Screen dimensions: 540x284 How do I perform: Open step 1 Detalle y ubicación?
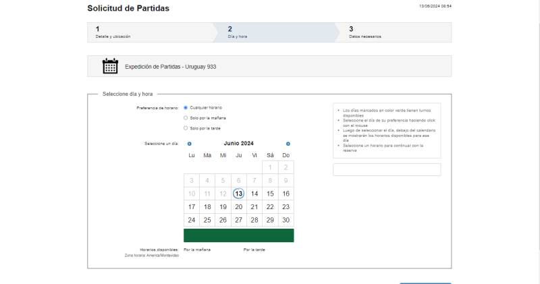click(150, 32)
